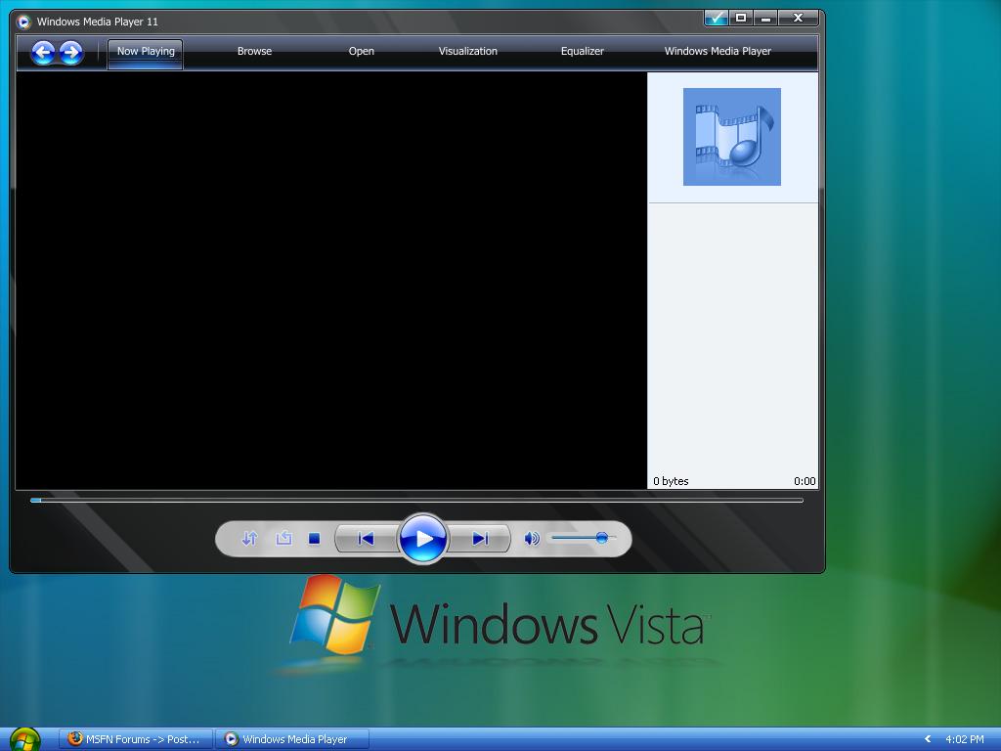This screenshot has height=751, width=1001.
Task: Skip to the next track
Action: point(479,539)
